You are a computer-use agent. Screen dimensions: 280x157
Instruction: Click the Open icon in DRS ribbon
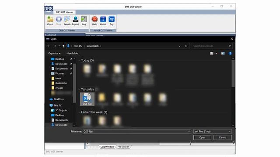pyautogui.click(x=50, y=20)
